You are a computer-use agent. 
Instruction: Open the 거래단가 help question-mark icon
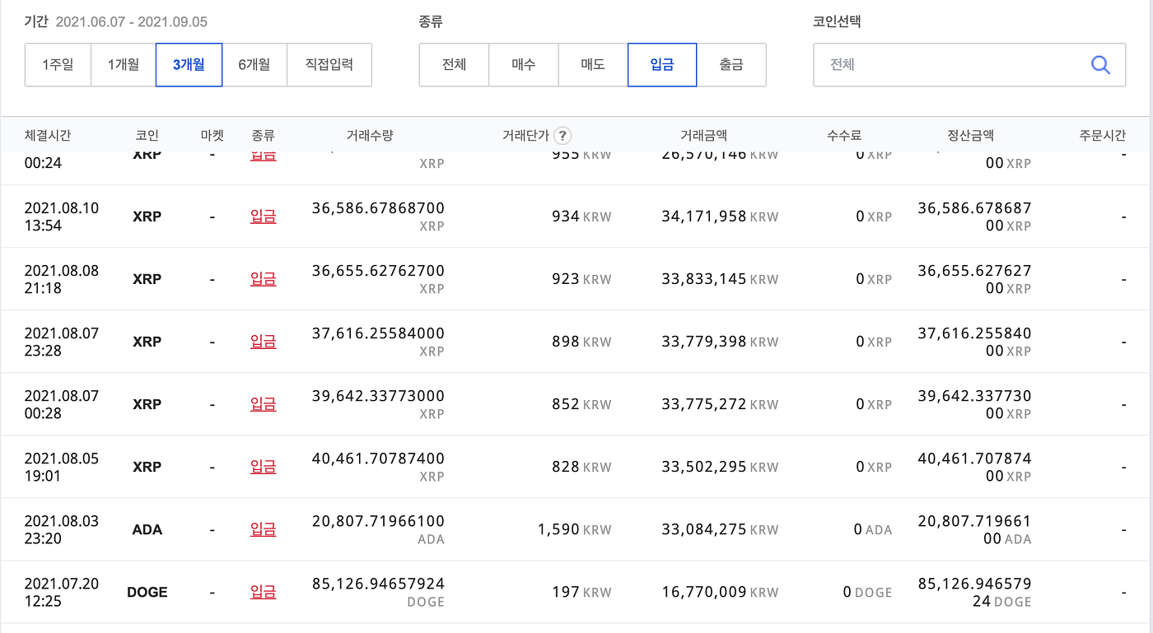[562, 136]
